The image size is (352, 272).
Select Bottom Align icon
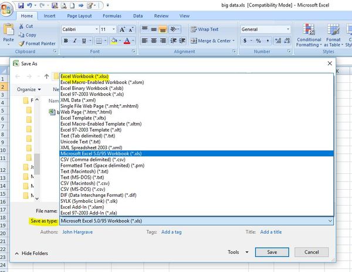coord(163,29)
